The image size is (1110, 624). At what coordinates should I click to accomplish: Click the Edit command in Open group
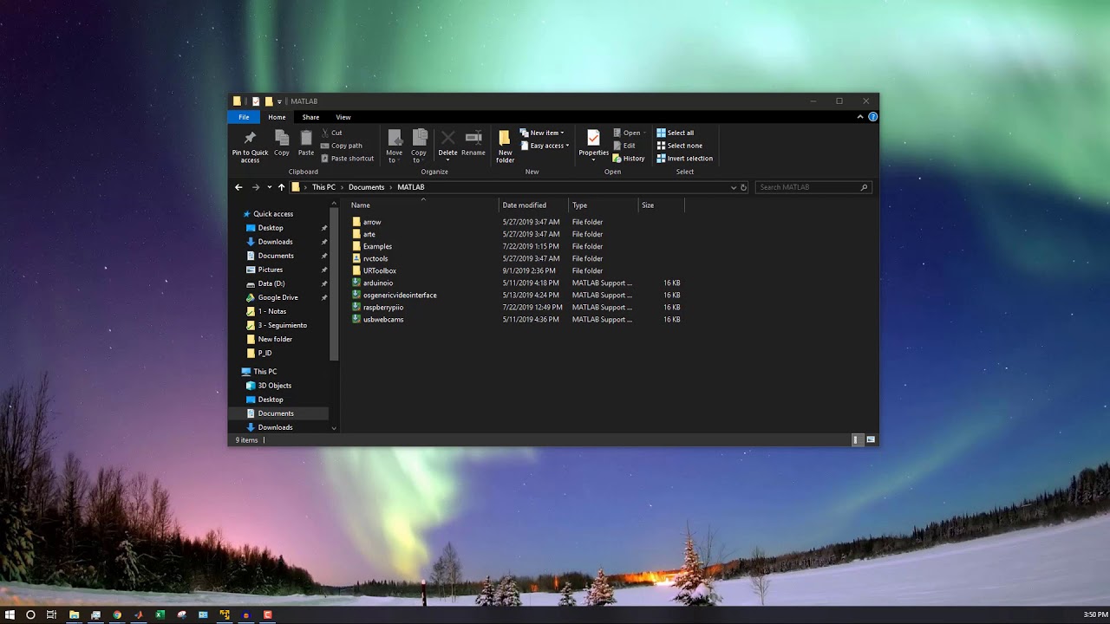click(x=624, y=146)
